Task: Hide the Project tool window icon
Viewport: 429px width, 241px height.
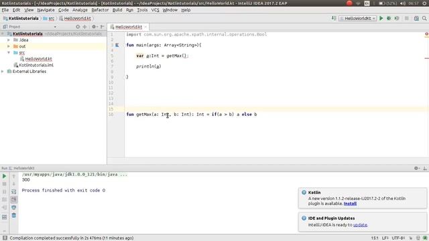Action: pyautogui.click(x=103, y=27)
